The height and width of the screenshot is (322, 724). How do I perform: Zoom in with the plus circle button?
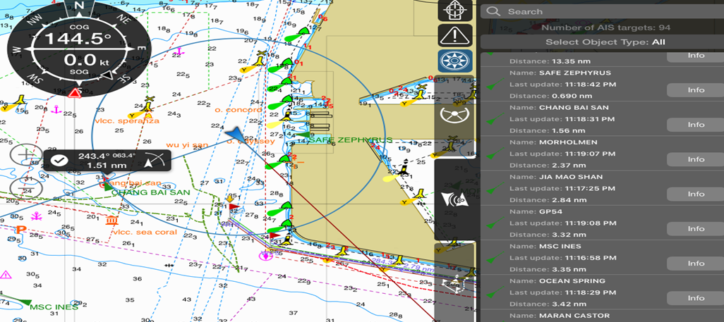tap(26, 156)
